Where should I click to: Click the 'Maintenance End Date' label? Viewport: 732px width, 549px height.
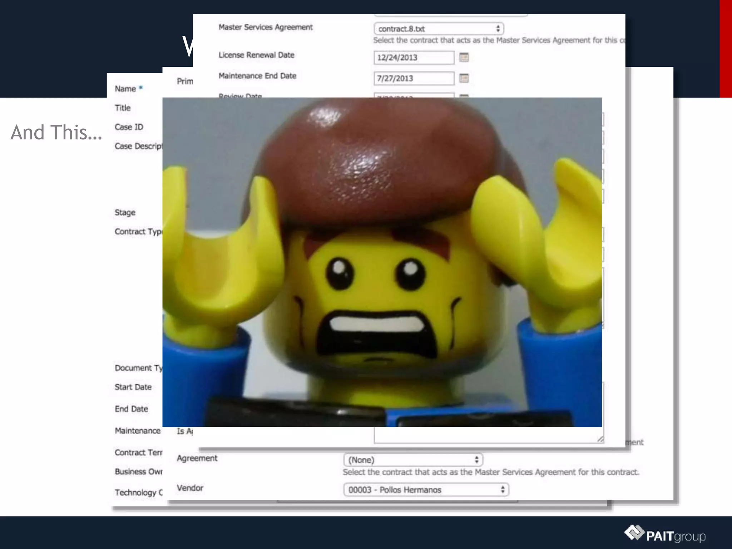point(257,76)
